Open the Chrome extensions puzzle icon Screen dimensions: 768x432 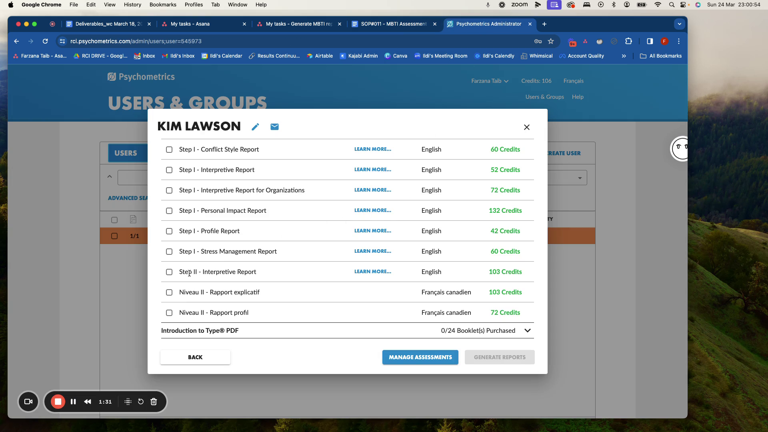tap(628, 41)
